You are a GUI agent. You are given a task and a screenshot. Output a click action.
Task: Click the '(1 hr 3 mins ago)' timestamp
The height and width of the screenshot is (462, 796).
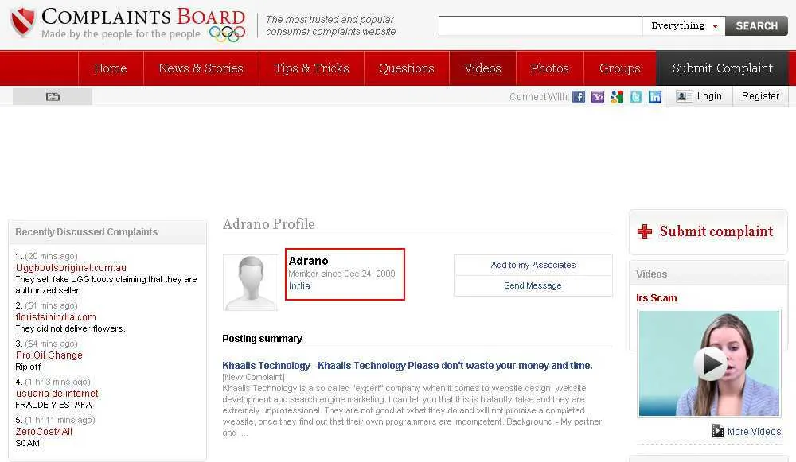[x=57, y=382]
